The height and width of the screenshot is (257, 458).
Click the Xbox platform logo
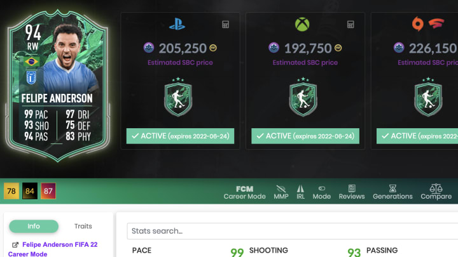(302, 24)
